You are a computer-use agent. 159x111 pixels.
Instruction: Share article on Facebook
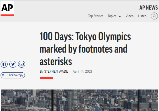pyautogui.click(x=4, y=64)
